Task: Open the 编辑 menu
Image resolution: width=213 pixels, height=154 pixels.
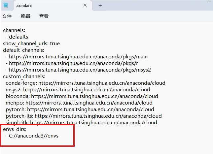Action: (x=25, y=16)
